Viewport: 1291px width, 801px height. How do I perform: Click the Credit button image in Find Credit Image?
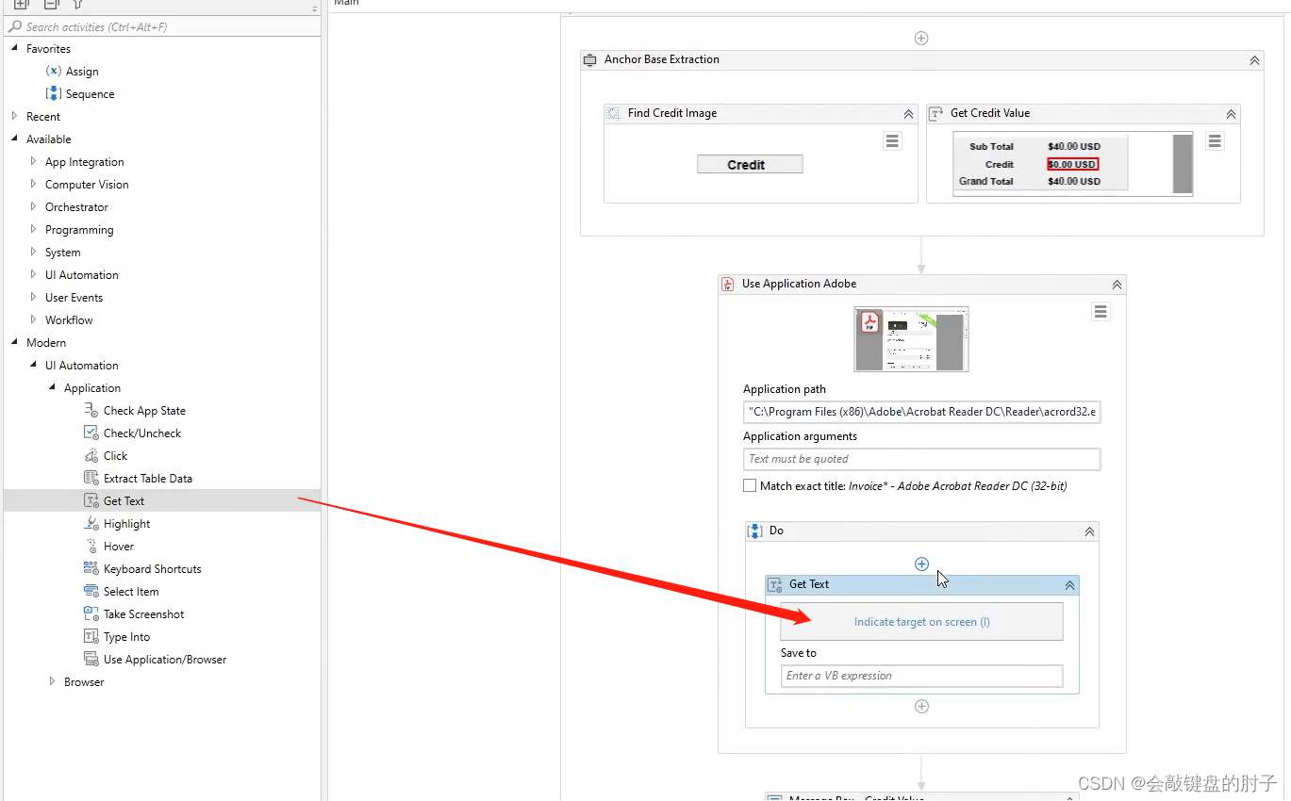(750, 164)
